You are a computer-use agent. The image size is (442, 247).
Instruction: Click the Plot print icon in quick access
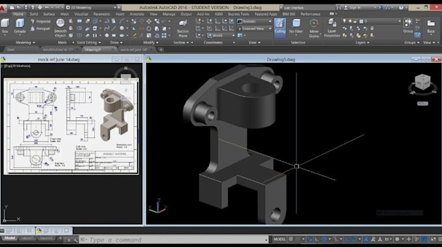click(40, 8)
